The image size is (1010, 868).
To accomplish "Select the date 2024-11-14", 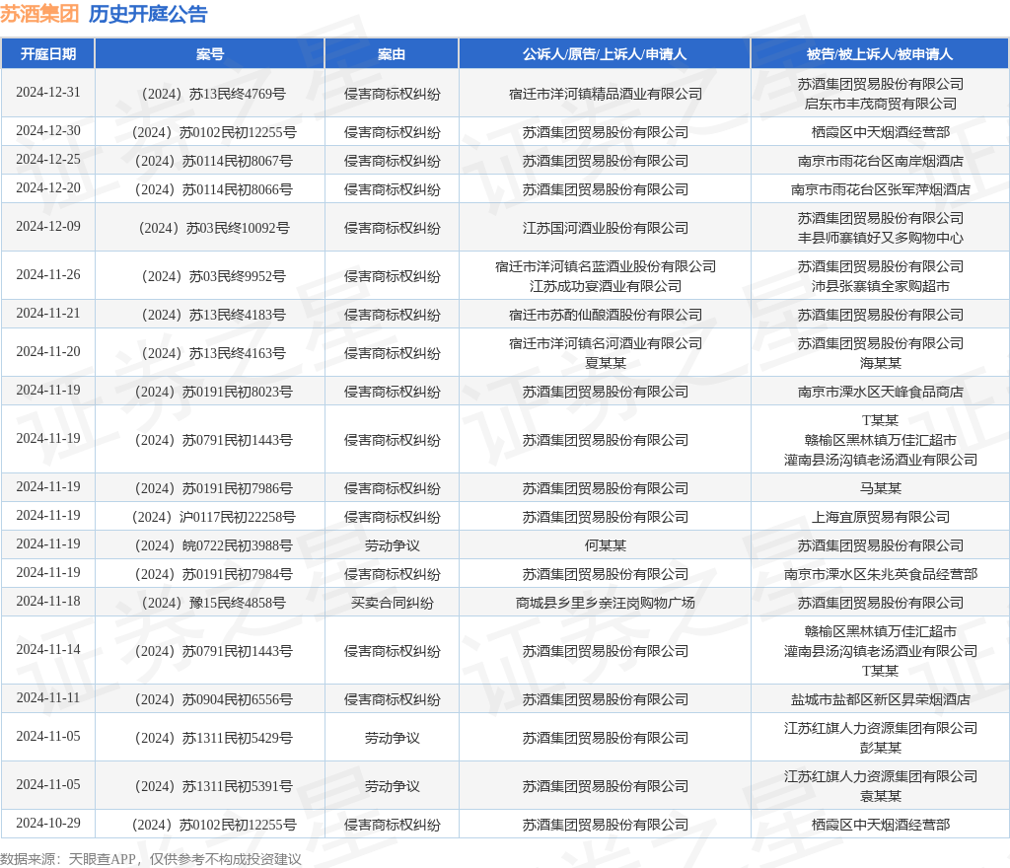I will (48, 649).
